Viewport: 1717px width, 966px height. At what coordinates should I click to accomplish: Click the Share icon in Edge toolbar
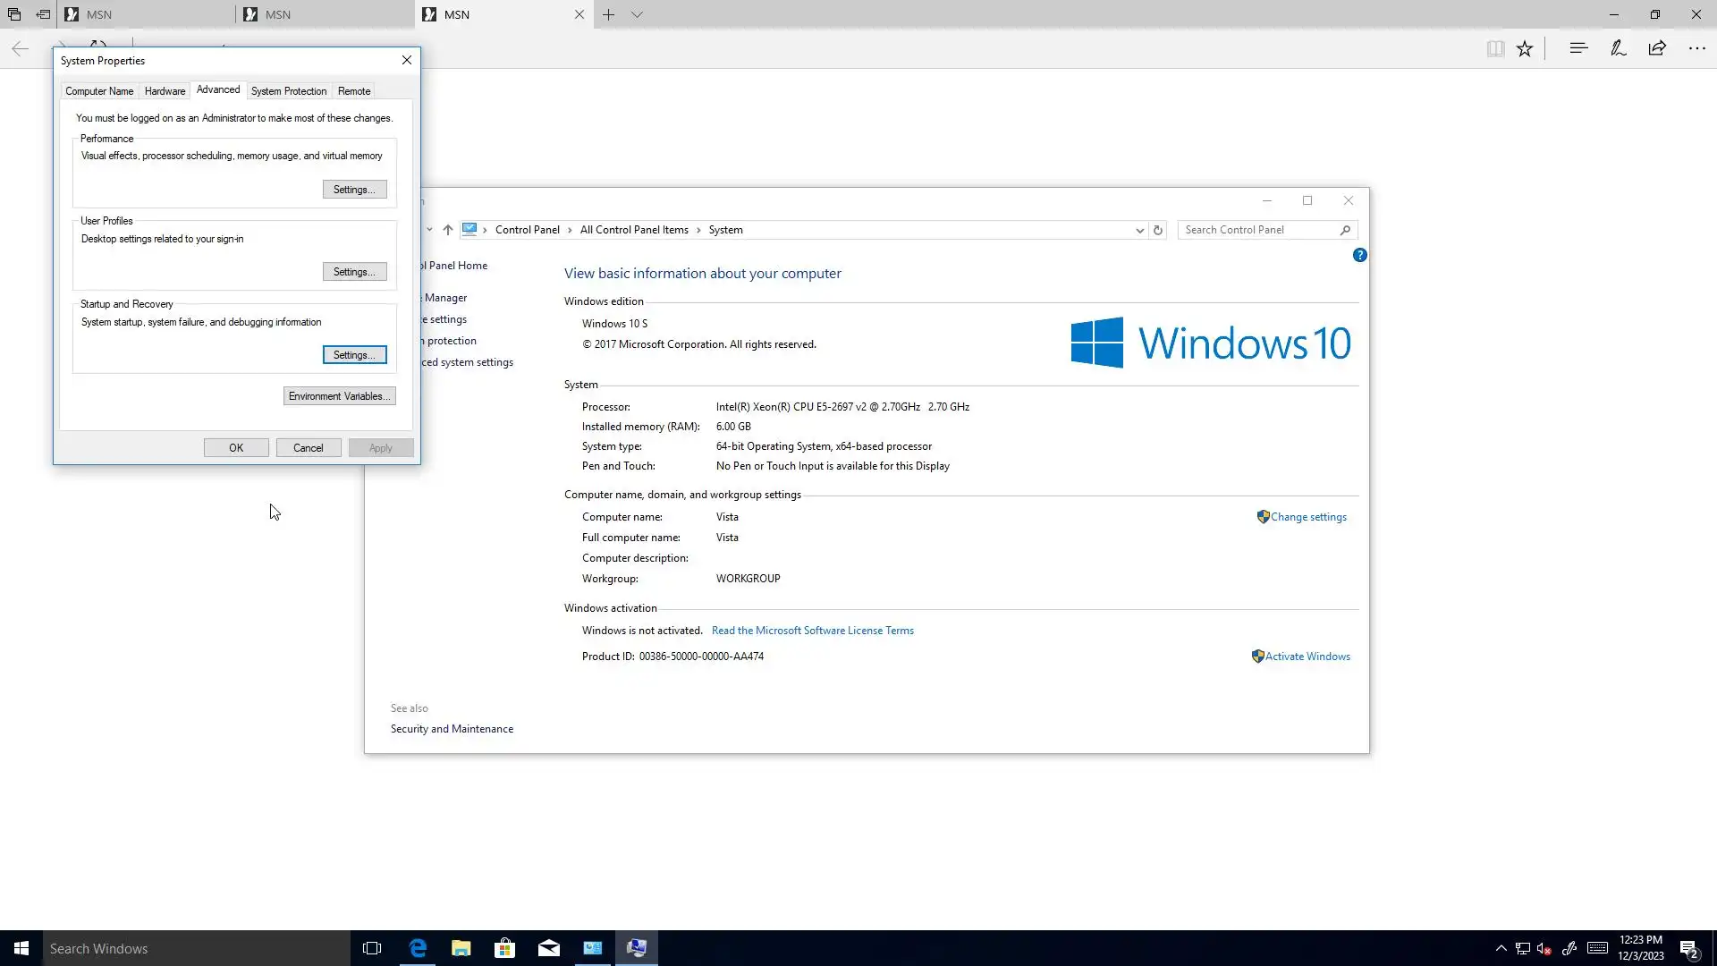tap(1657, 48)
